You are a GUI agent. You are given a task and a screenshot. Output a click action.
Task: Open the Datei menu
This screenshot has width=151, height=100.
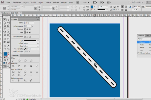pyautogui.click(x=9, y=2)
